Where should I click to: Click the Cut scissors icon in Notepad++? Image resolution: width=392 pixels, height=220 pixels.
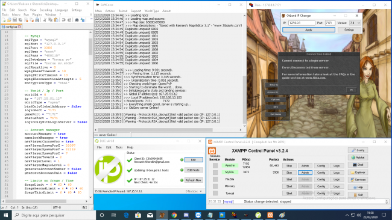tap(45, 20)
